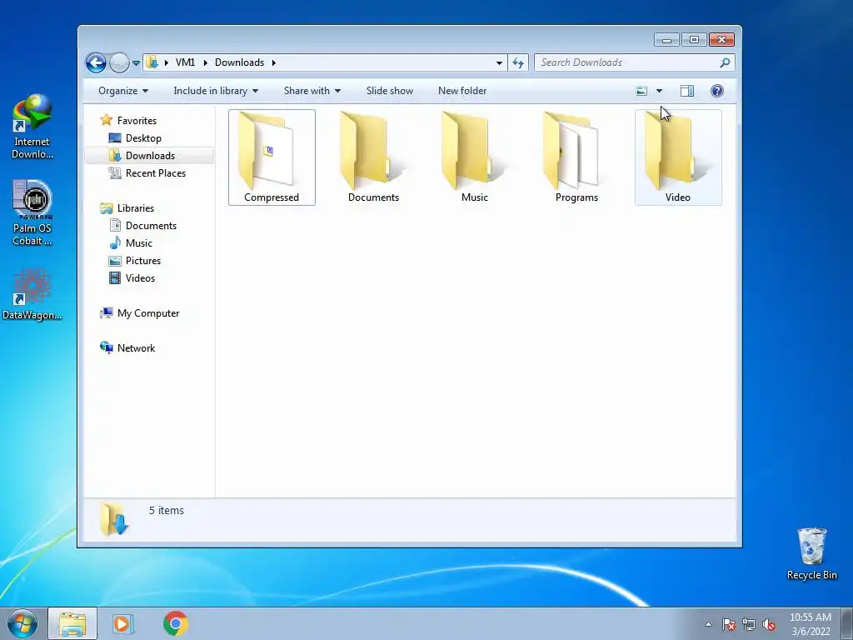Expand the arrow before VM1 in address bar
This screenshot has height=640, width=853.
[x=167, y=62]
